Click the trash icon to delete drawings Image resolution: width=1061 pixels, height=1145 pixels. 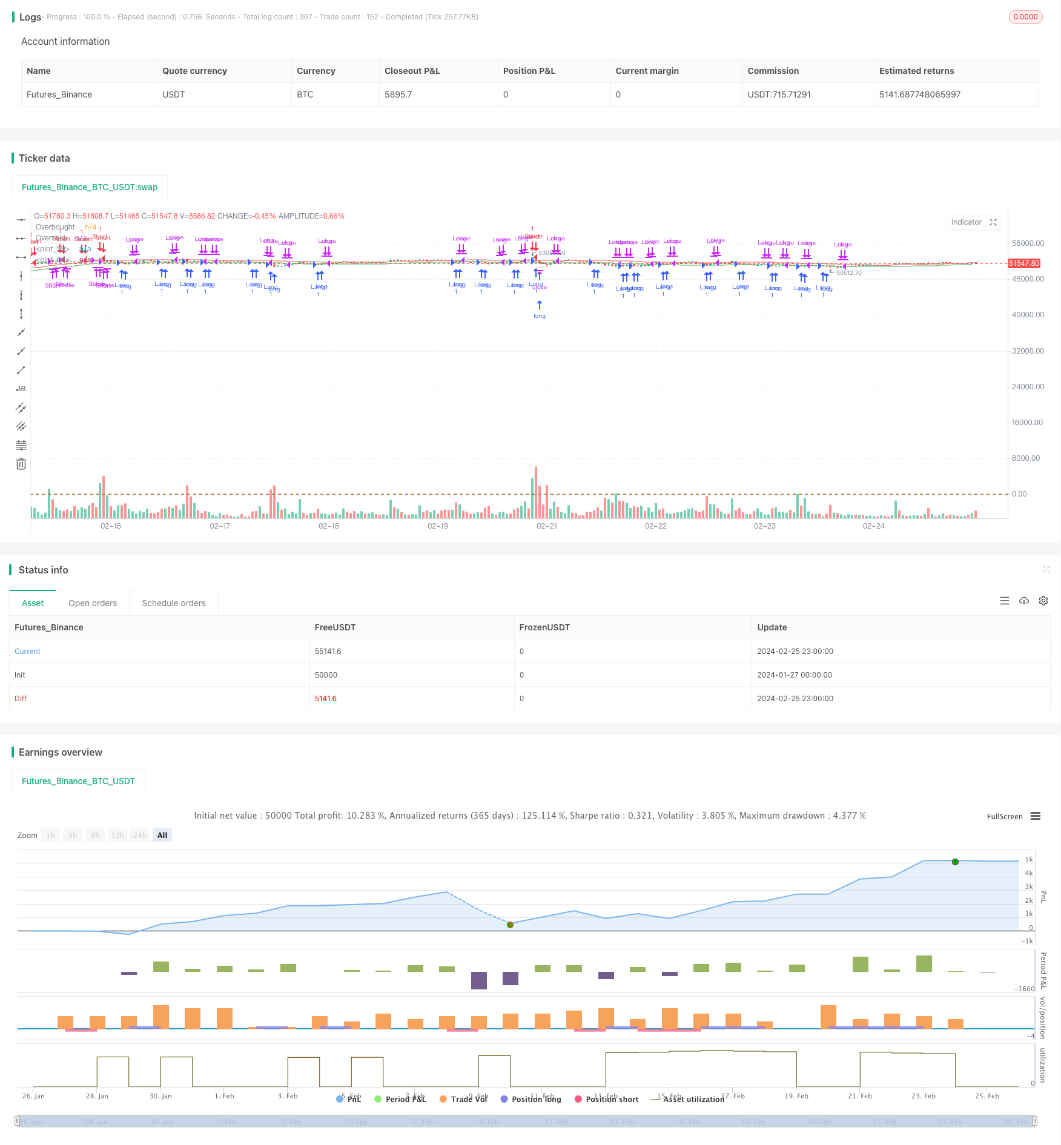21,464
